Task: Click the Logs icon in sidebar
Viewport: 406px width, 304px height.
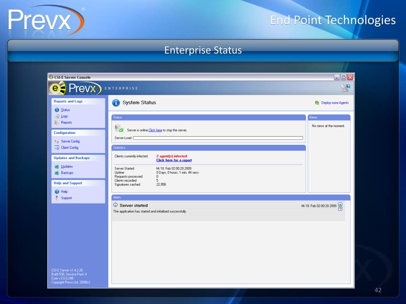Action: pos(57,116)
